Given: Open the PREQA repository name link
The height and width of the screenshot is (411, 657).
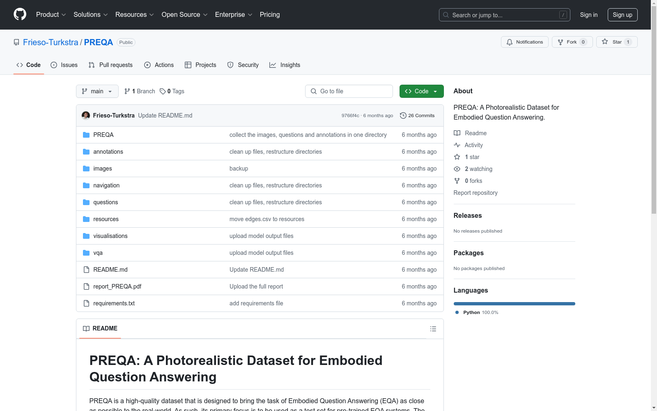Looking at the screenshot, I should point(99,42).
